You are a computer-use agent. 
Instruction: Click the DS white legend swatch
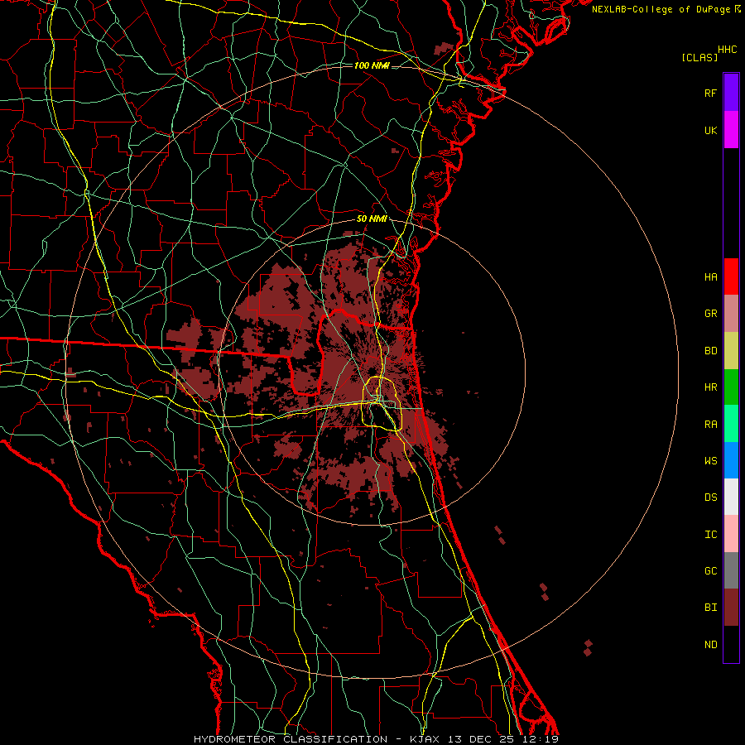(731, 497)
